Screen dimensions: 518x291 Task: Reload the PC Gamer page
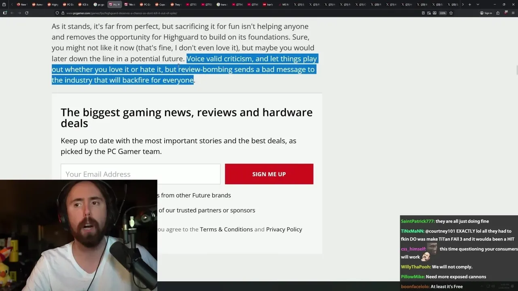(x=27, y=13)
